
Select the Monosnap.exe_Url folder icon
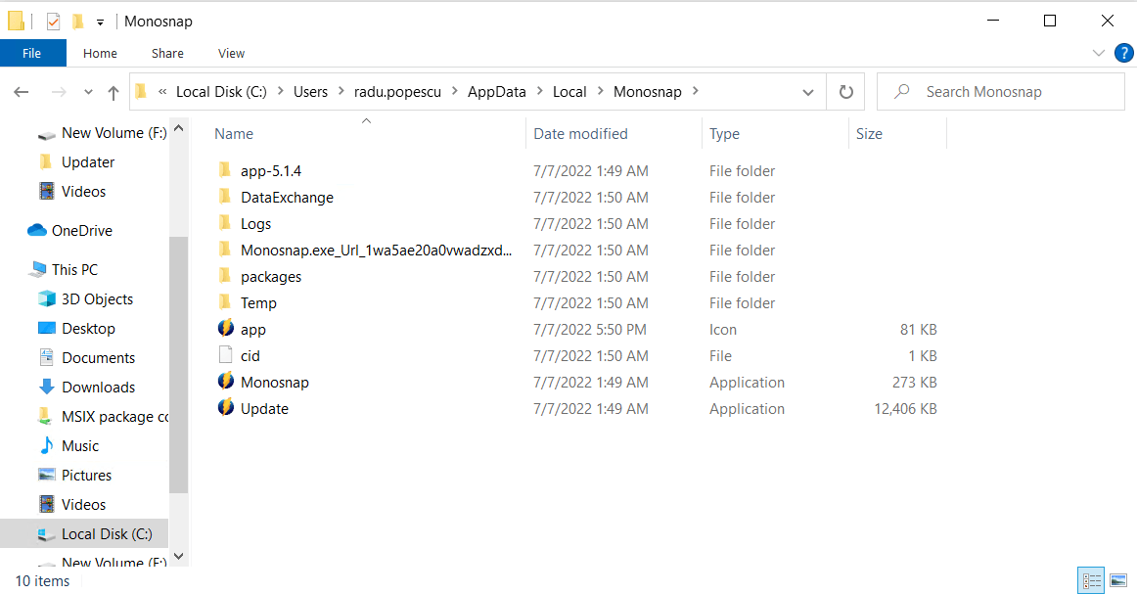pyautogui.click(x=225, y=250)
